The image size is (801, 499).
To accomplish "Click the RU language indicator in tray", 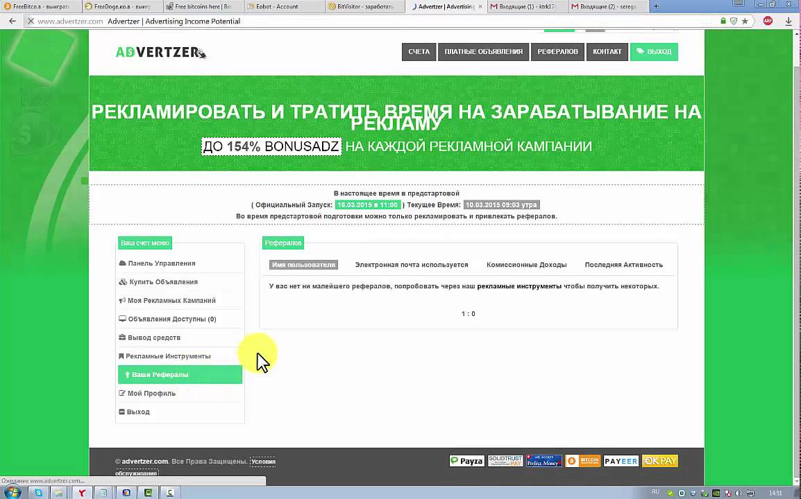I will point(655,492).
